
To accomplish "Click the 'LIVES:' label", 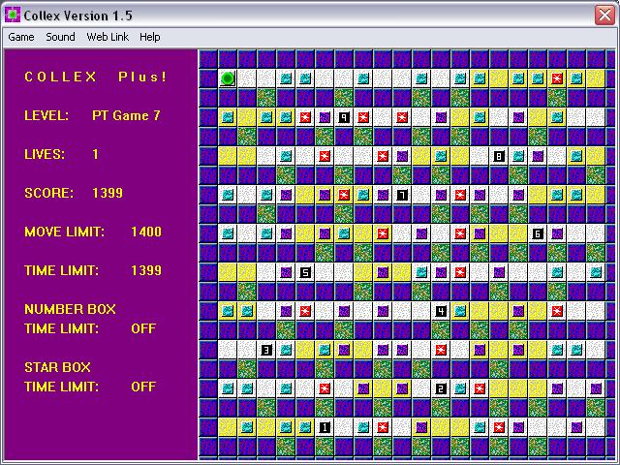I will 45,154.
